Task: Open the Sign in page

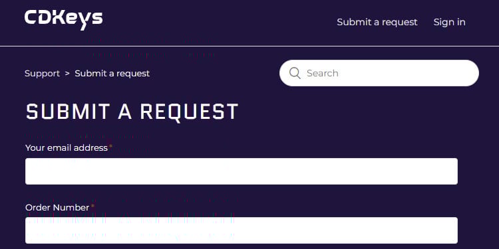Action: (x=449, y=22)
